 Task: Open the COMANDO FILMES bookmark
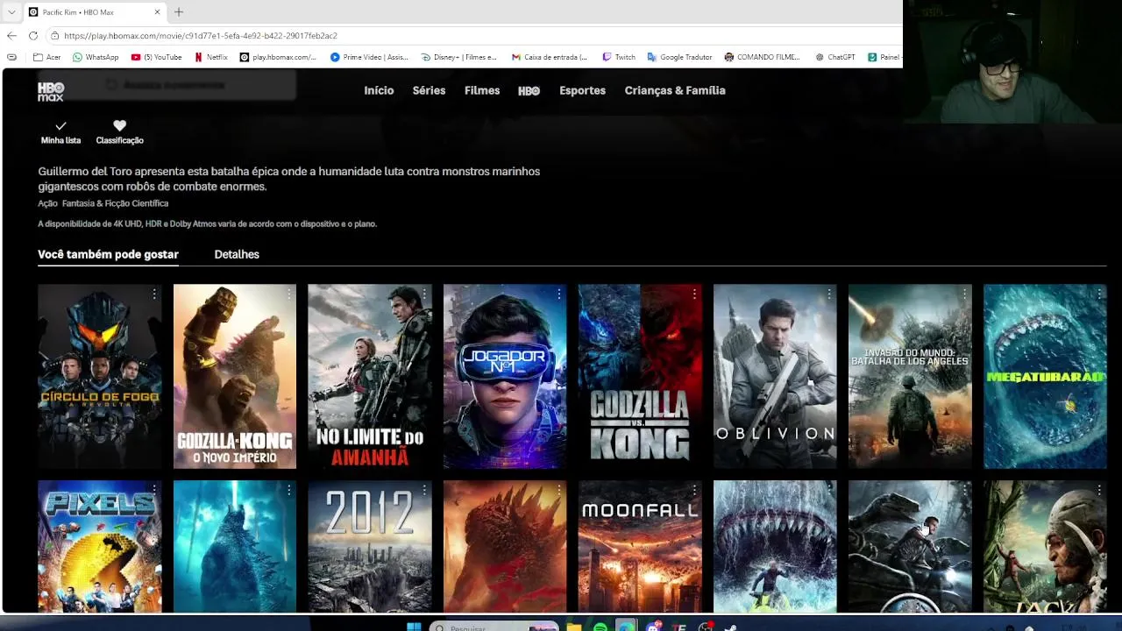[762, 57]
